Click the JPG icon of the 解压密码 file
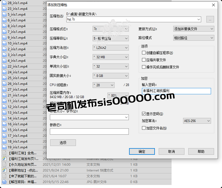222x188 pixels. click(4, 182)
